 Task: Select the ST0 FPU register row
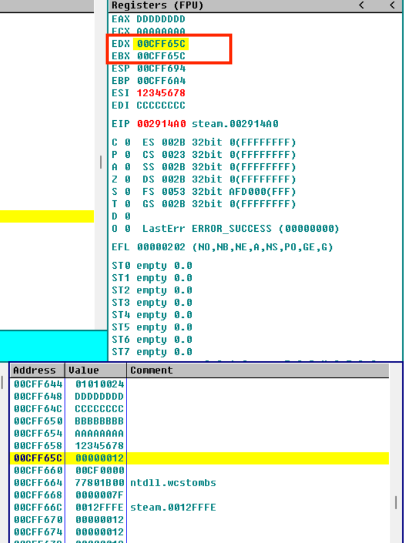click(x=152, y=266)
